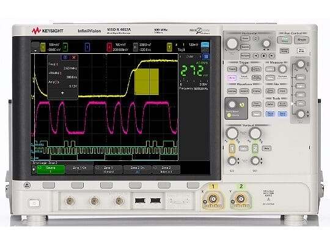Push the Navigate key
The image size is (330, 246).
coord(245,56)
